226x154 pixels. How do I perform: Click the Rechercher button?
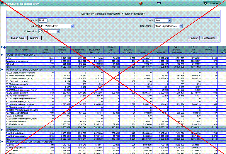pos(209,38)
